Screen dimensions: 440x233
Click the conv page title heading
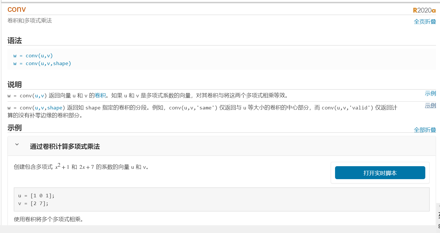tap(16, 9)
